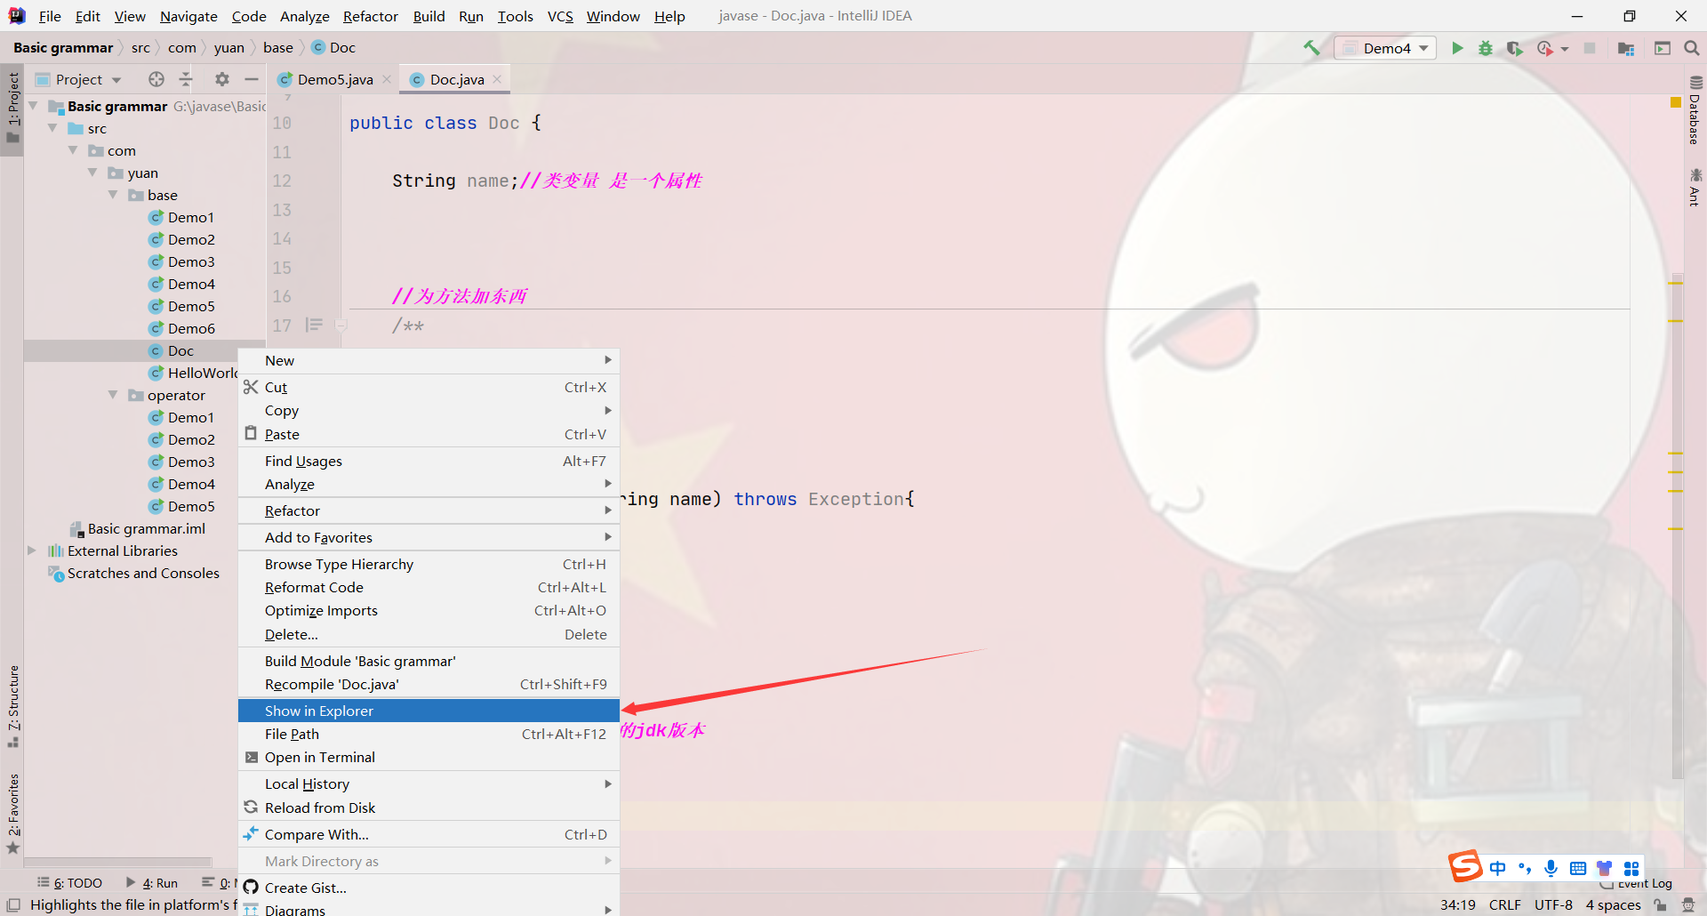The width and height of the screenshot is (1707, 916).
Task: Expand the External Libraries node
Action: [x=32, y=550]
